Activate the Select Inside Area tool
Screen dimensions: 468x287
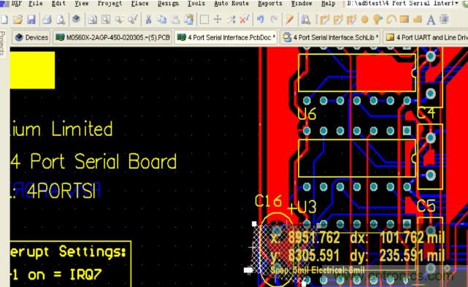click(204, 20)
